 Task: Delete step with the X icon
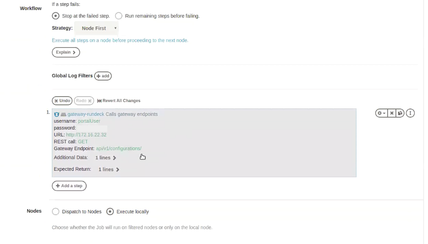click(x=392, y=113)
